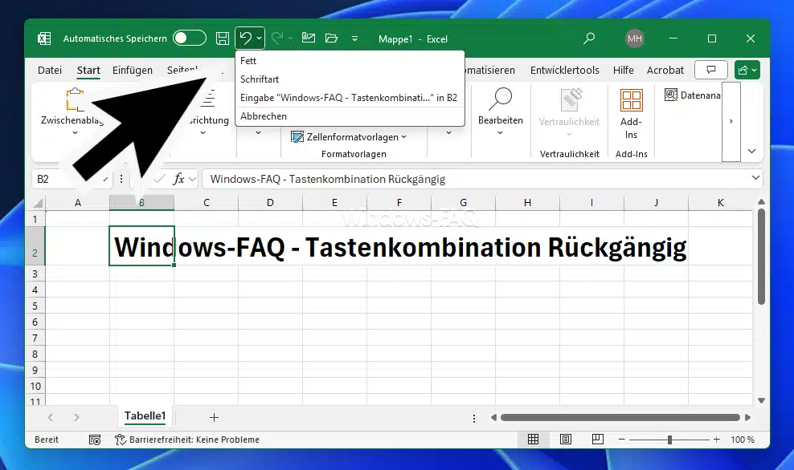Toggle Automatisches Speichern switch

tap(190, 38)
